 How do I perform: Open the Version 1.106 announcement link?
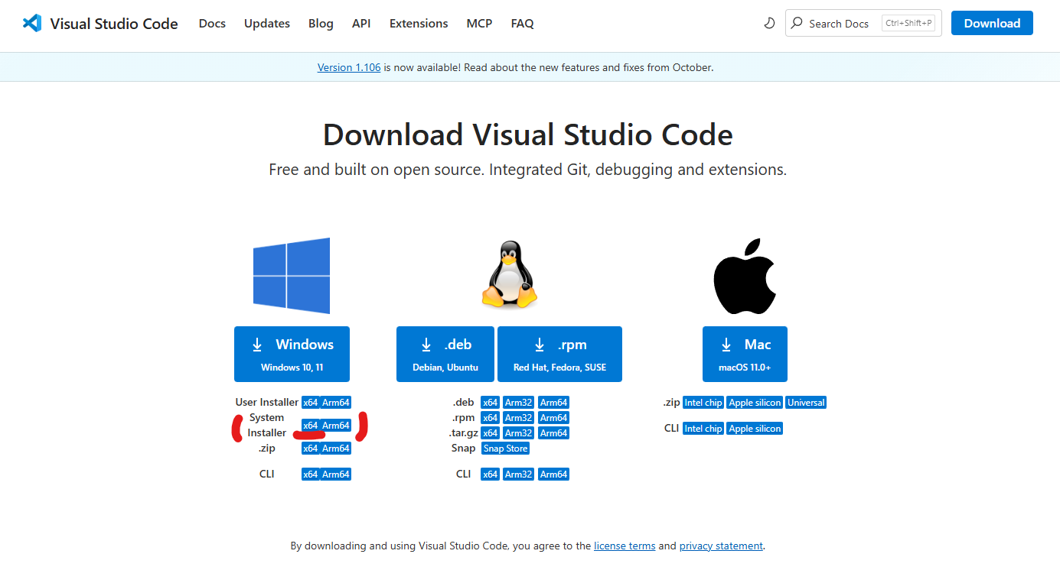click(x=349, y=67)
